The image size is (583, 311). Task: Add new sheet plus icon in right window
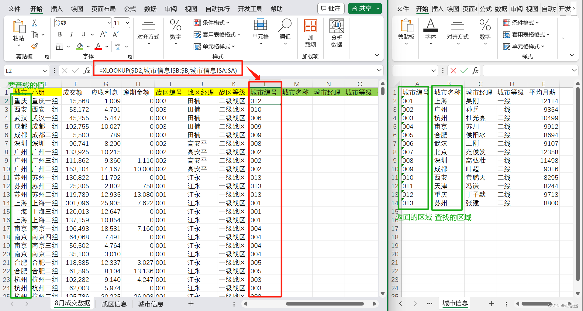[x=492, y=303]
